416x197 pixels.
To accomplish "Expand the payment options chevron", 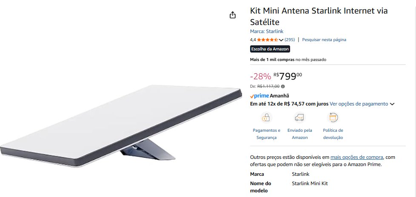I will pyautogui.click(x=392, y=104).
